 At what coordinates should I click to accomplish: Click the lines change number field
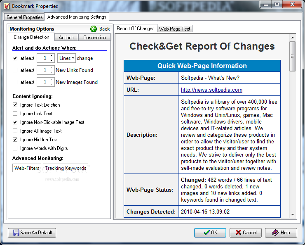(42, 58)
